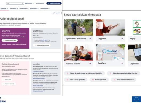The image size is (141, 106).
Task: Click the external-link icon on Kelan palvelut
Action: 93,79
